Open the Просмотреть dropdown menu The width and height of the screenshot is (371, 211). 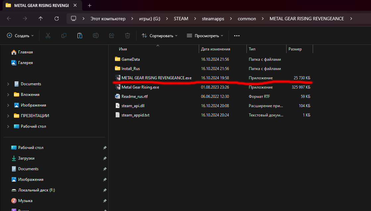click(205, 35)
